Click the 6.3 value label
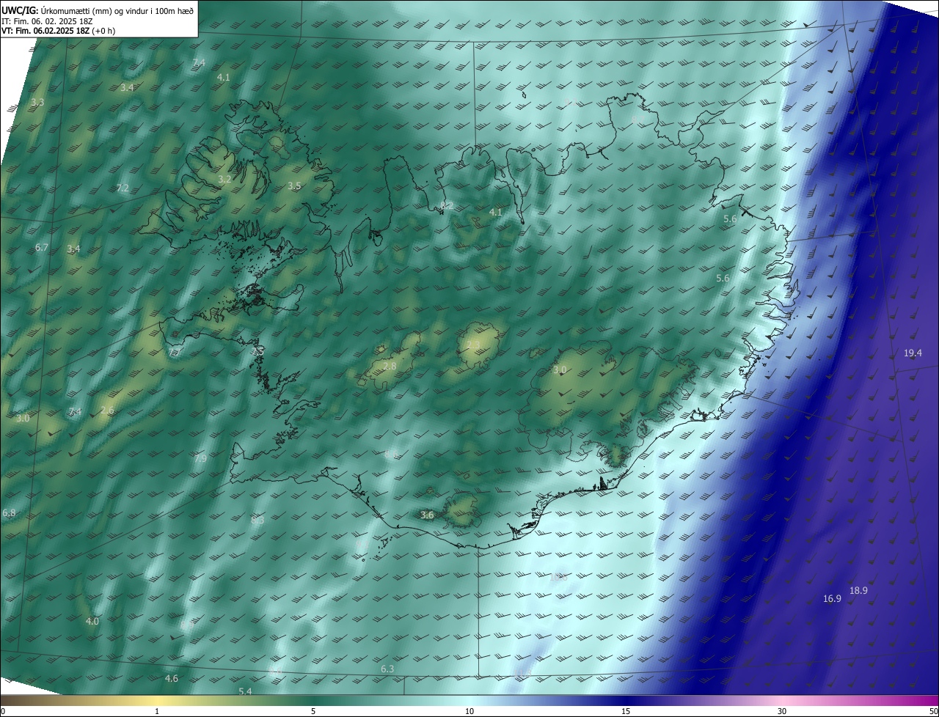This screenshot has width=939, height=717. point(387,669)
